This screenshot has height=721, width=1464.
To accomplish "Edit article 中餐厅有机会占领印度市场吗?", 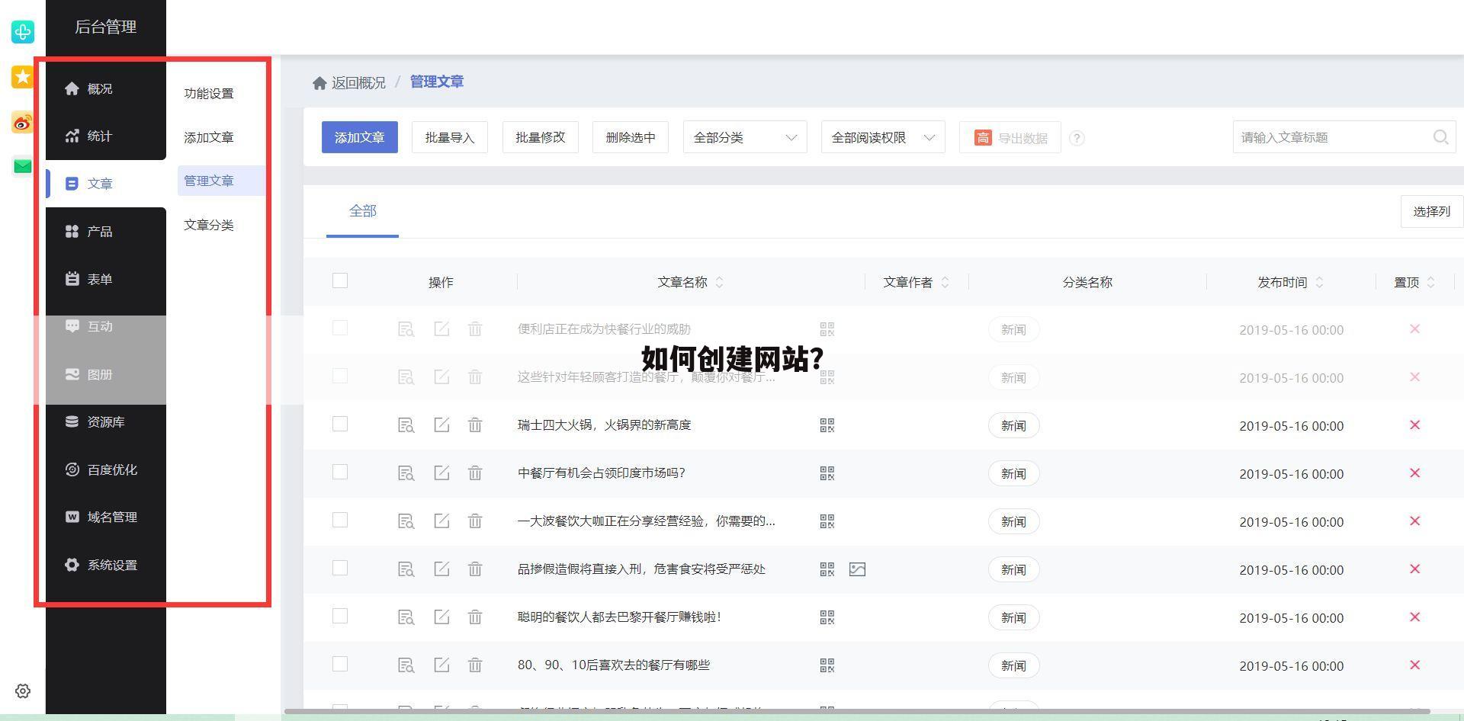I will (x=441, y=473).
